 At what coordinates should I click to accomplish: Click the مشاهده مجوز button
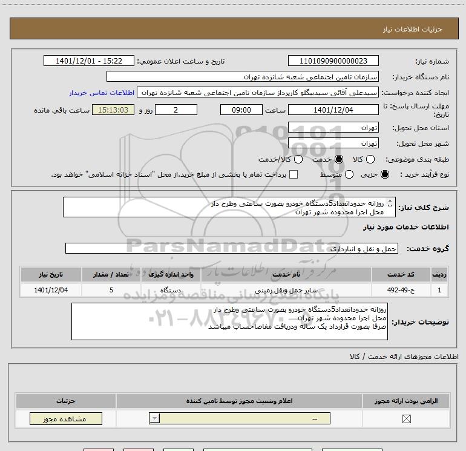[66, 418]
